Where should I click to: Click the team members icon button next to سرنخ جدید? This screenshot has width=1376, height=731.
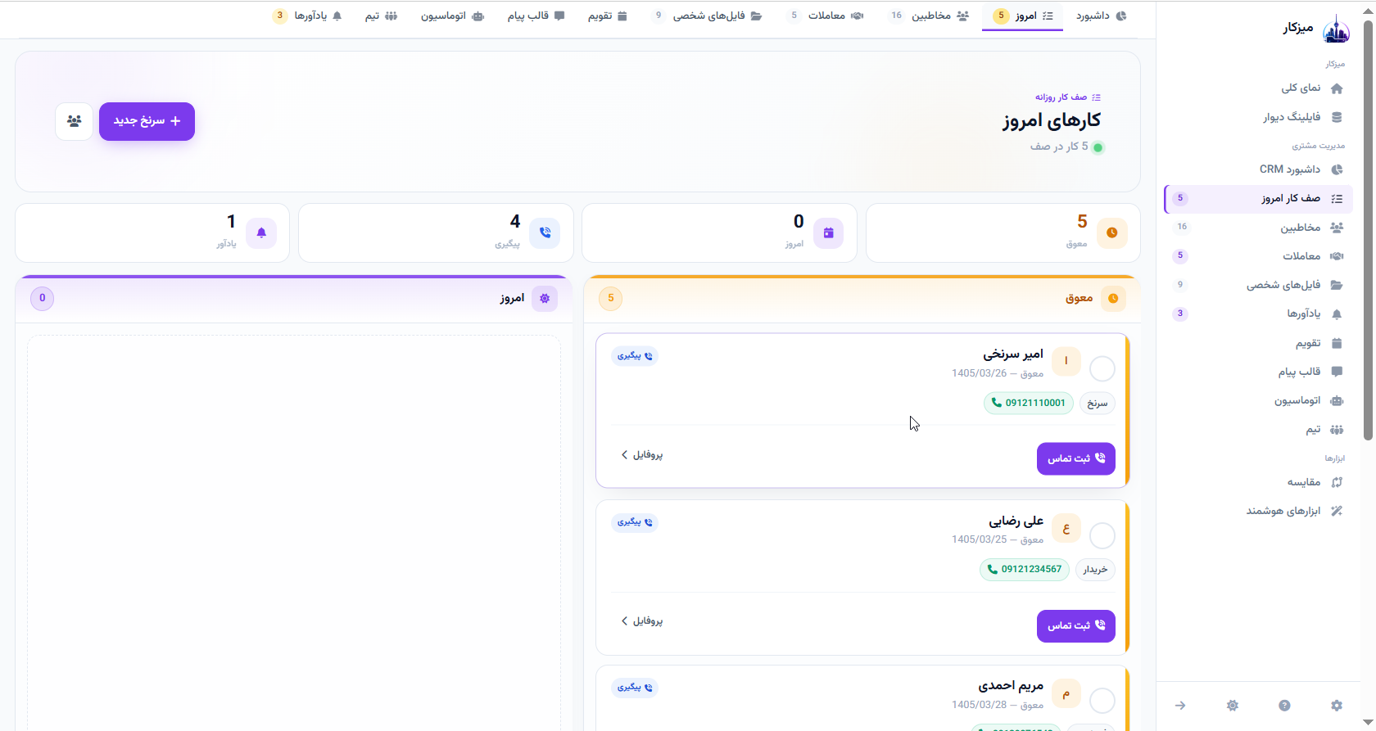75,121
